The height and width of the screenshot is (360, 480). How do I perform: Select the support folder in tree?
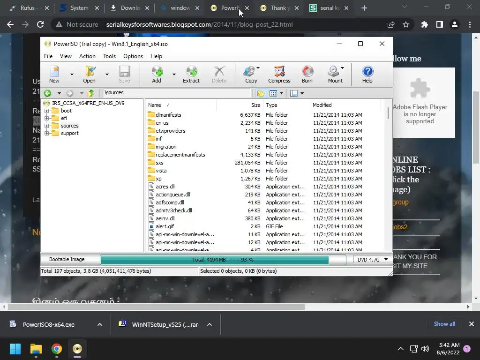[x=69, y=133]
